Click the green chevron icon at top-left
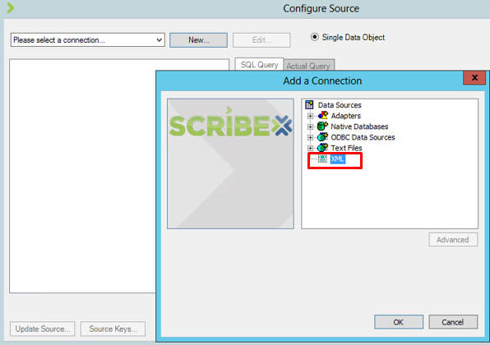 (11, 8)
